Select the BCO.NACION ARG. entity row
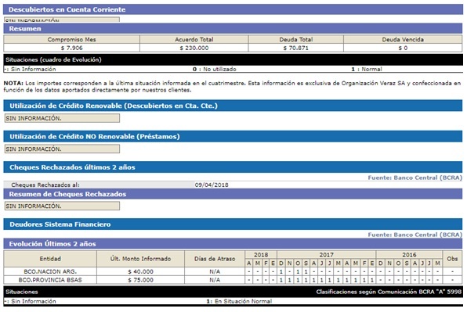The width and height of the screenshot is (467, 312). tap(233, 271)
